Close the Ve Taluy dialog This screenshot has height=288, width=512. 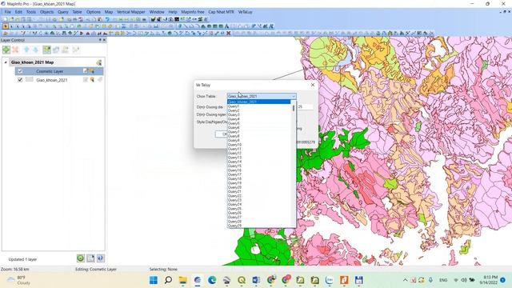(313, 85)
